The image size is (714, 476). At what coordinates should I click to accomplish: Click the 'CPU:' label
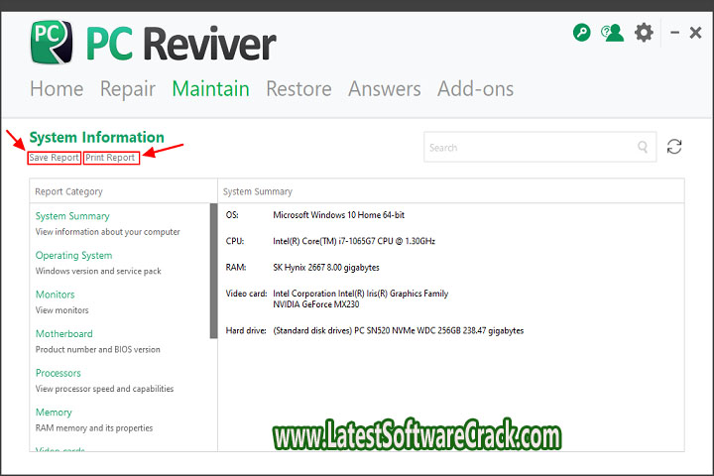pyautogui.click(x=235, y=241)
